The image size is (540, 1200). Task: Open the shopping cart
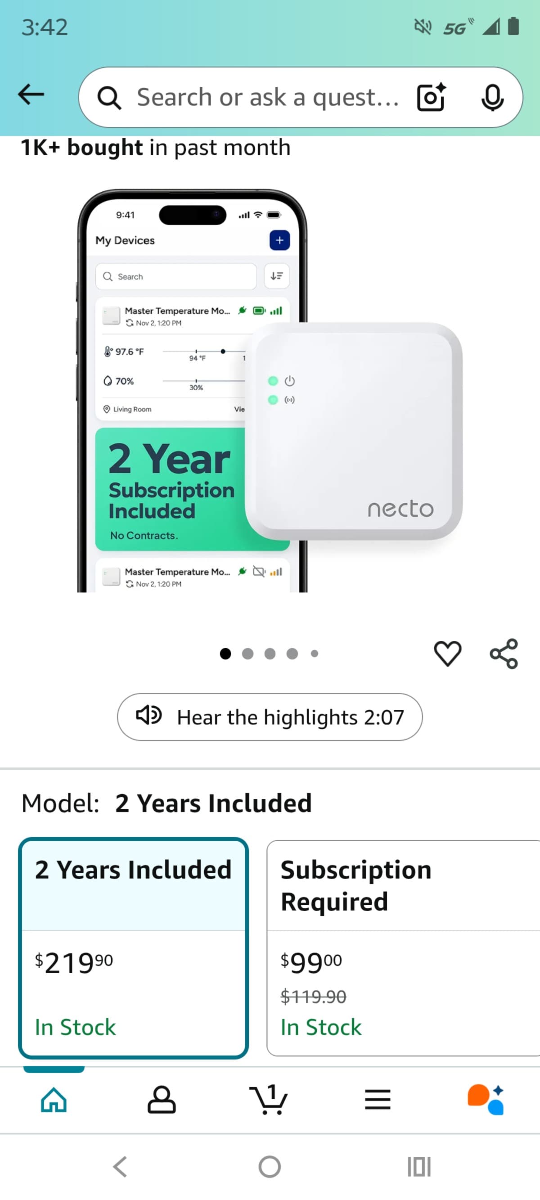[269, 1101]
